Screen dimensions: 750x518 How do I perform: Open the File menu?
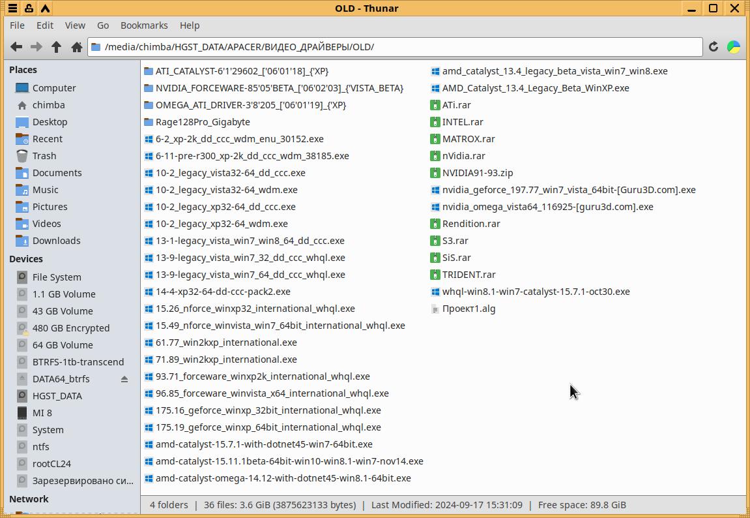coord(17,25)
